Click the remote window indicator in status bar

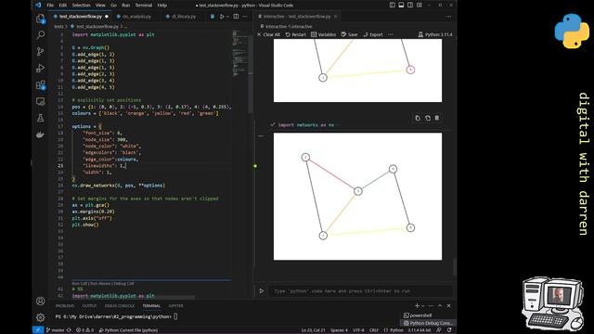coord(37,330)
